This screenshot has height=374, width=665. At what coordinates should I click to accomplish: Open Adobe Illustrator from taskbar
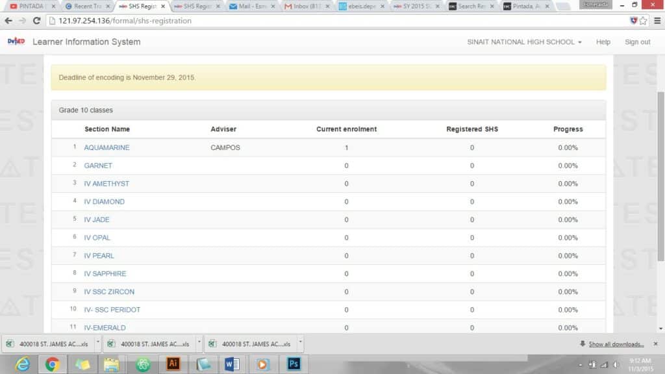(x=173, y=364)
